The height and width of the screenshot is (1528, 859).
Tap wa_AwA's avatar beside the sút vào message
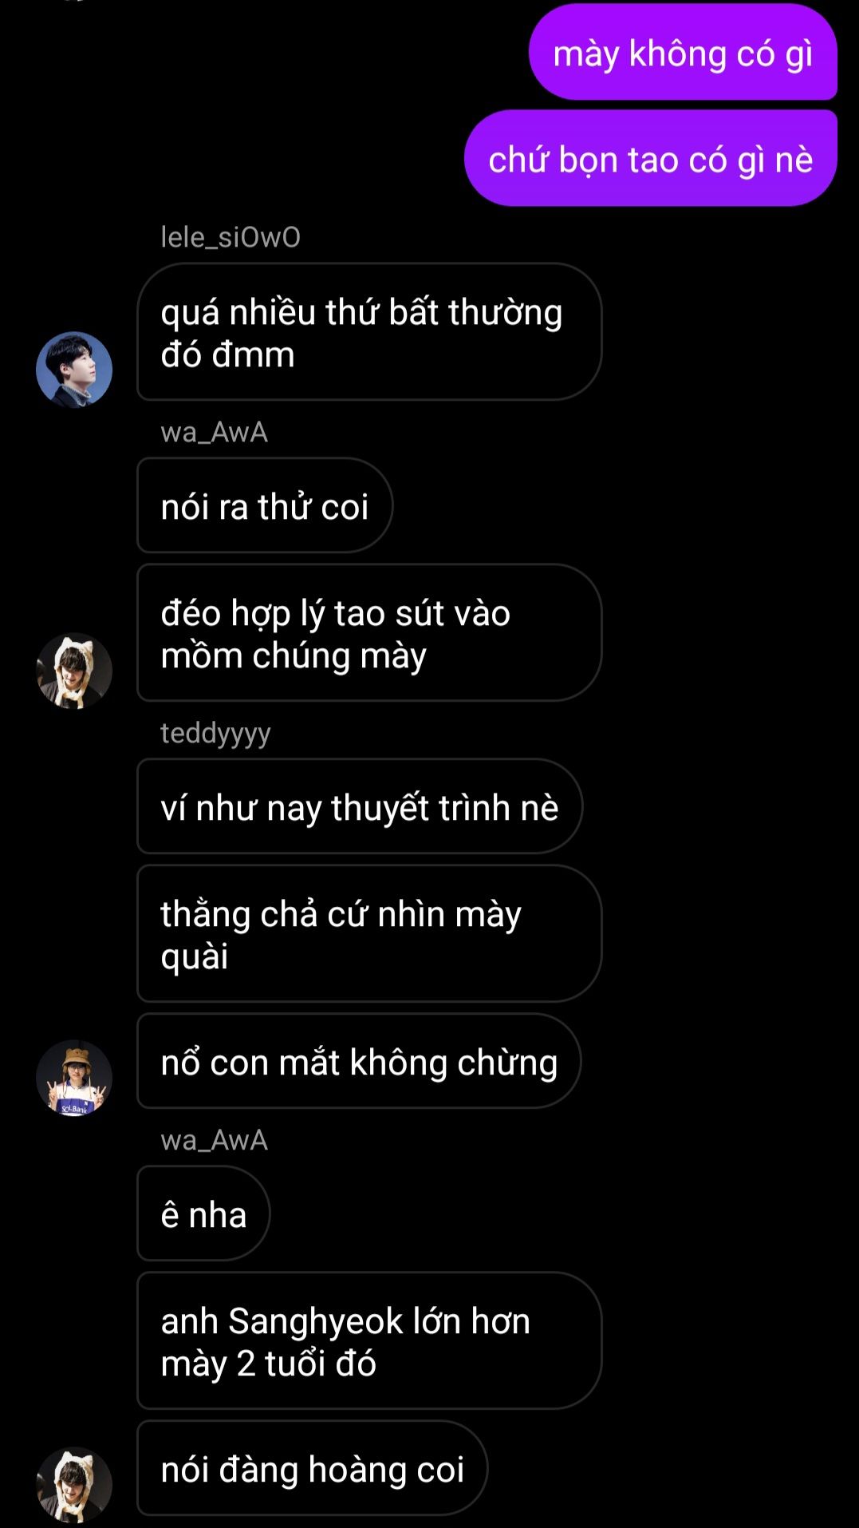click(74, 671)
